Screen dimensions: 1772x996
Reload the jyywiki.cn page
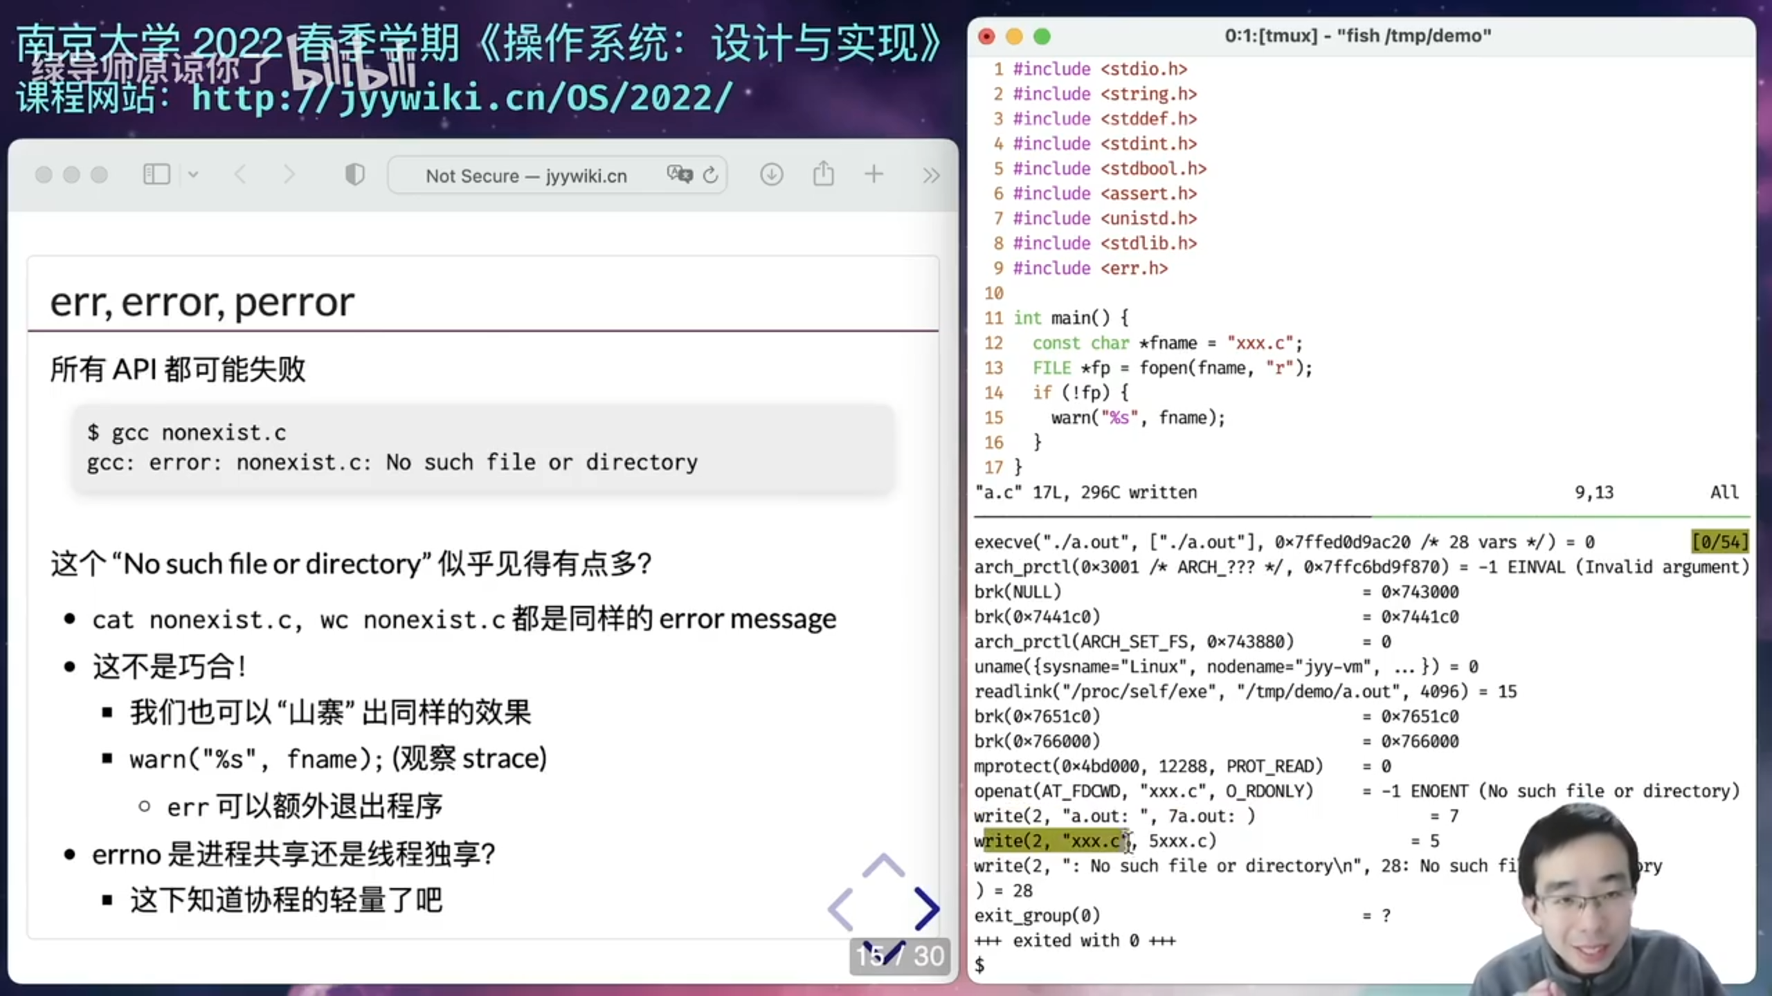click(711, 174)
